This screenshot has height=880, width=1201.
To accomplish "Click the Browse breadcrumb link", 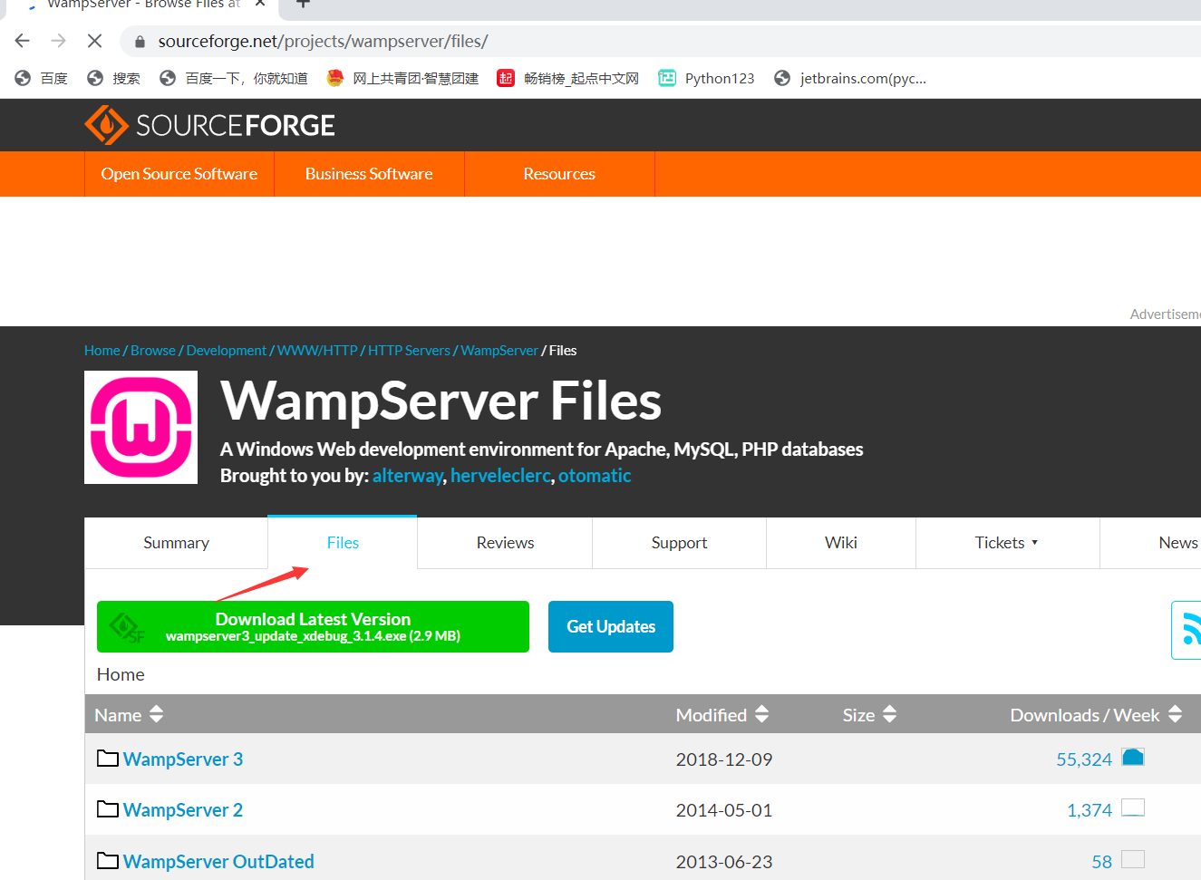I will (x=153, y=351).
